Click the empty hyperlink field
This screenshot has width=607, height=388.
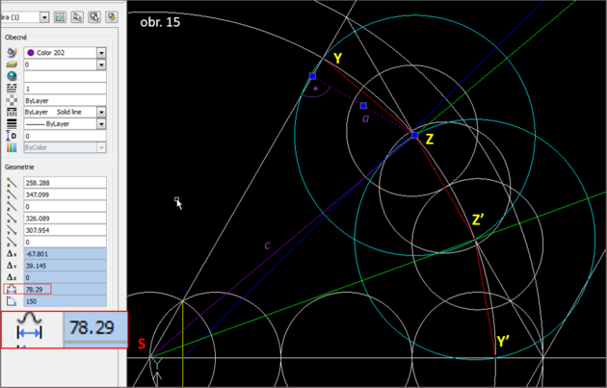tap(66, 77)
